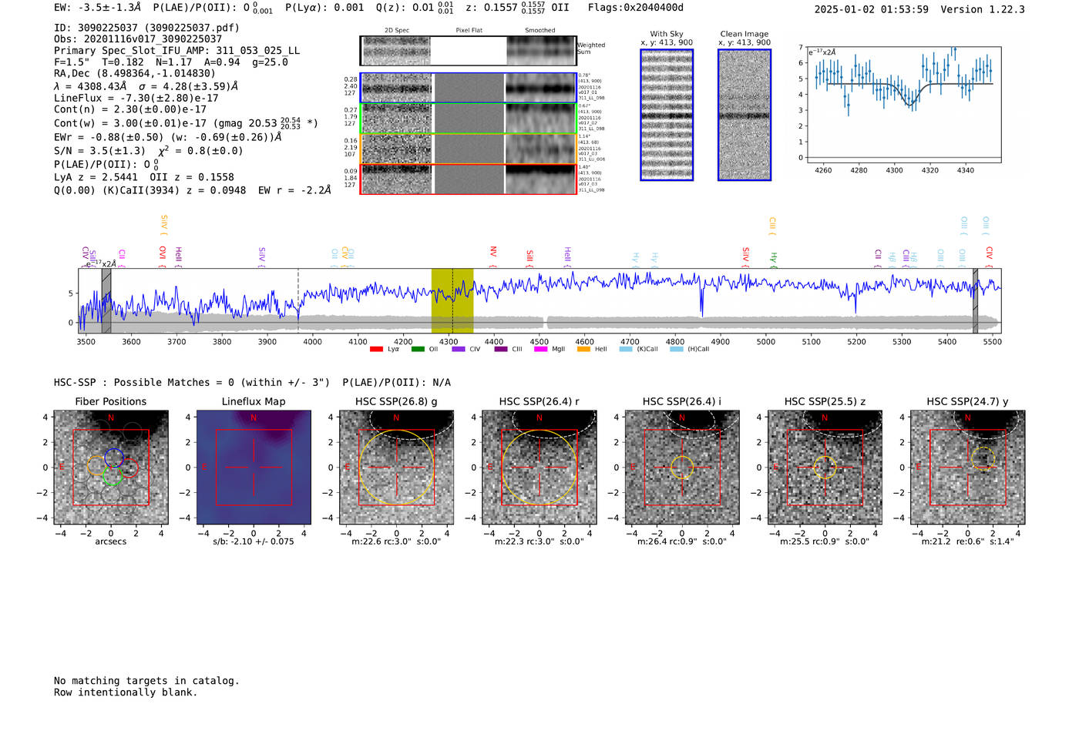Click the green OII legend swatch
Image resolution: width=1079 pixels, height=734 pixels.
[418, 349]
